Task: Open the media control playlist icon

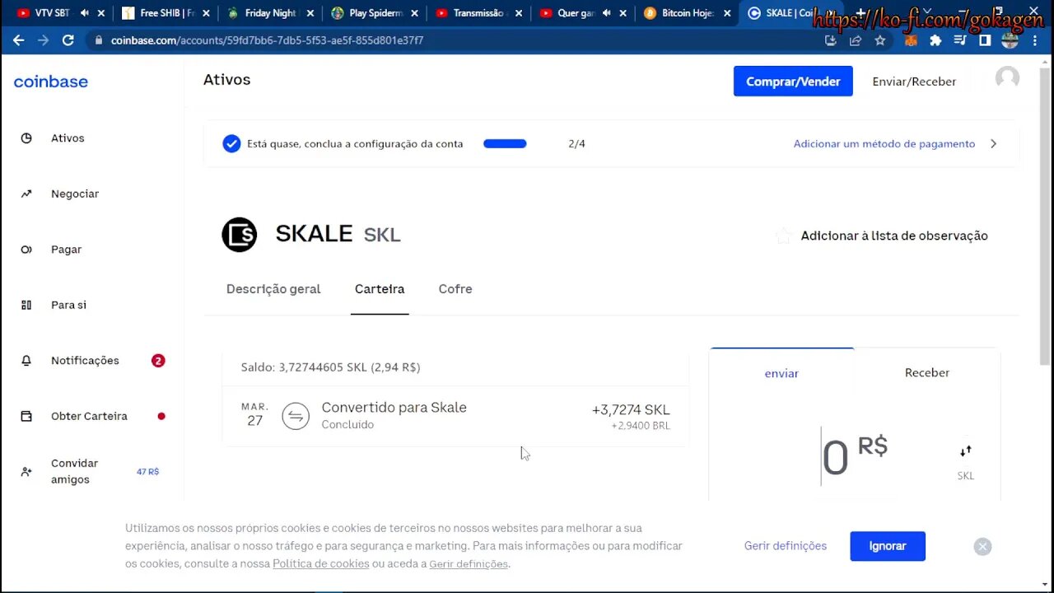Action: (x=960, y=40)
